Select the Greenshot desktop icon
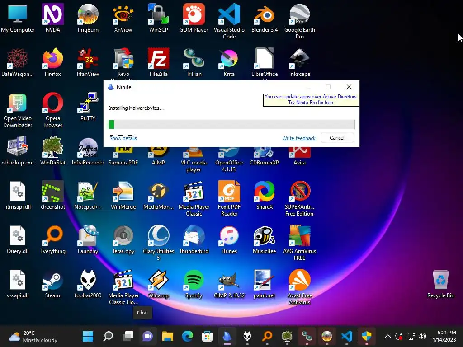The image size is (463, 347). point(53,195)
